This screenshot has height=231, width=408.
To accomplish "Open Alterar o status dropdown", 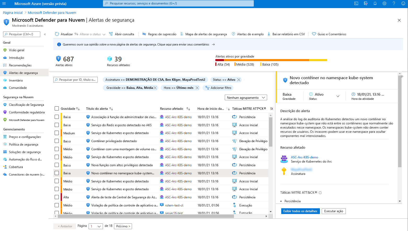I will [90, 34].
